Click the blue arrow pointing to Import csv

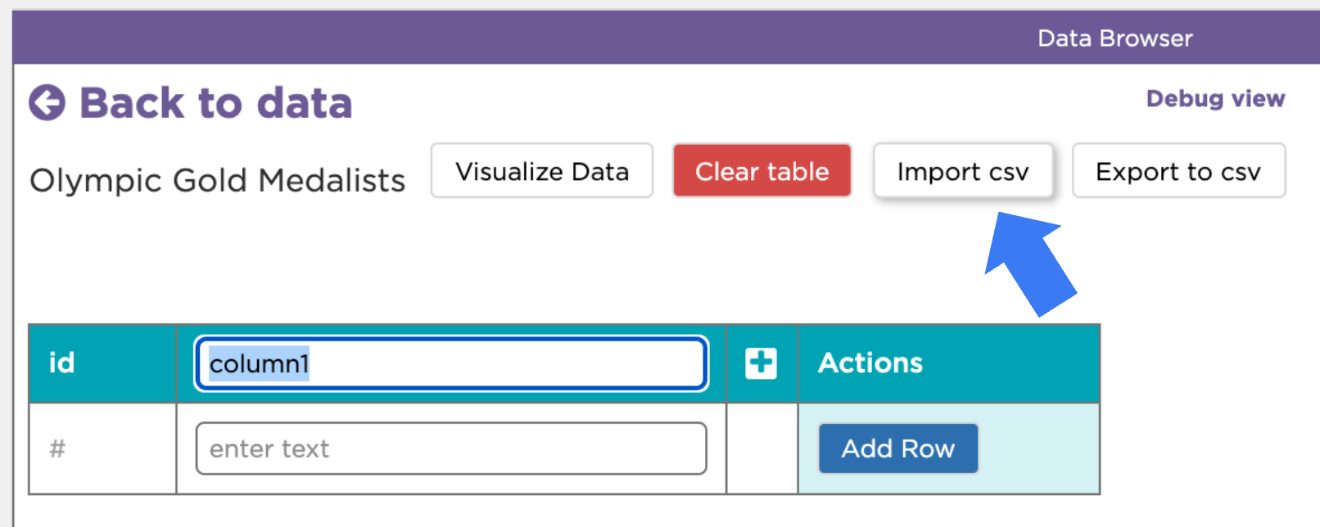(x=1030, y=263)
